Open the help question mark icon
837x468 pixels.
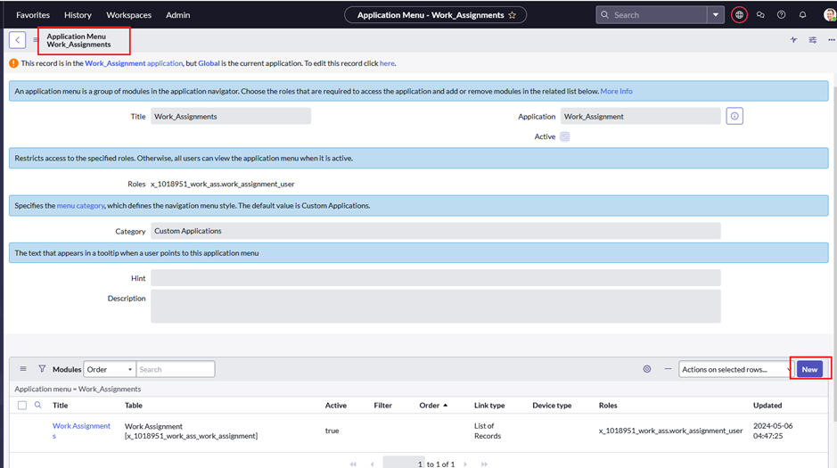coord(781,15)
